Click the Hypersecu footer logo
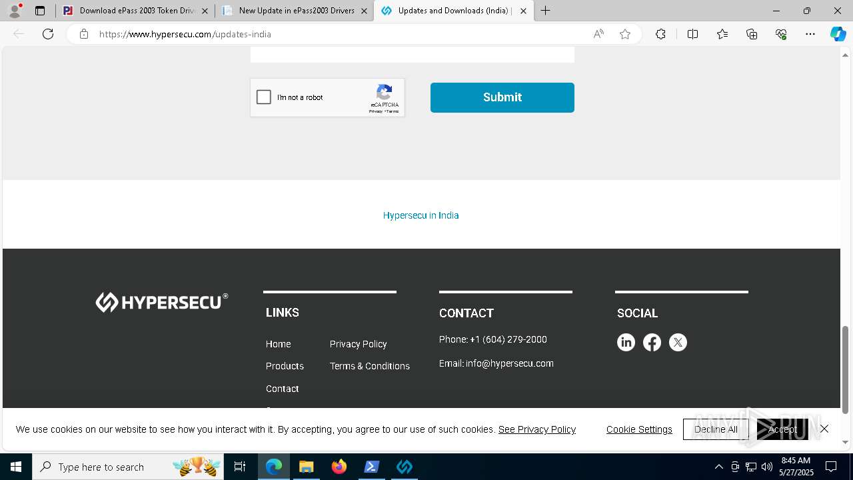 [x=161, y=302]
